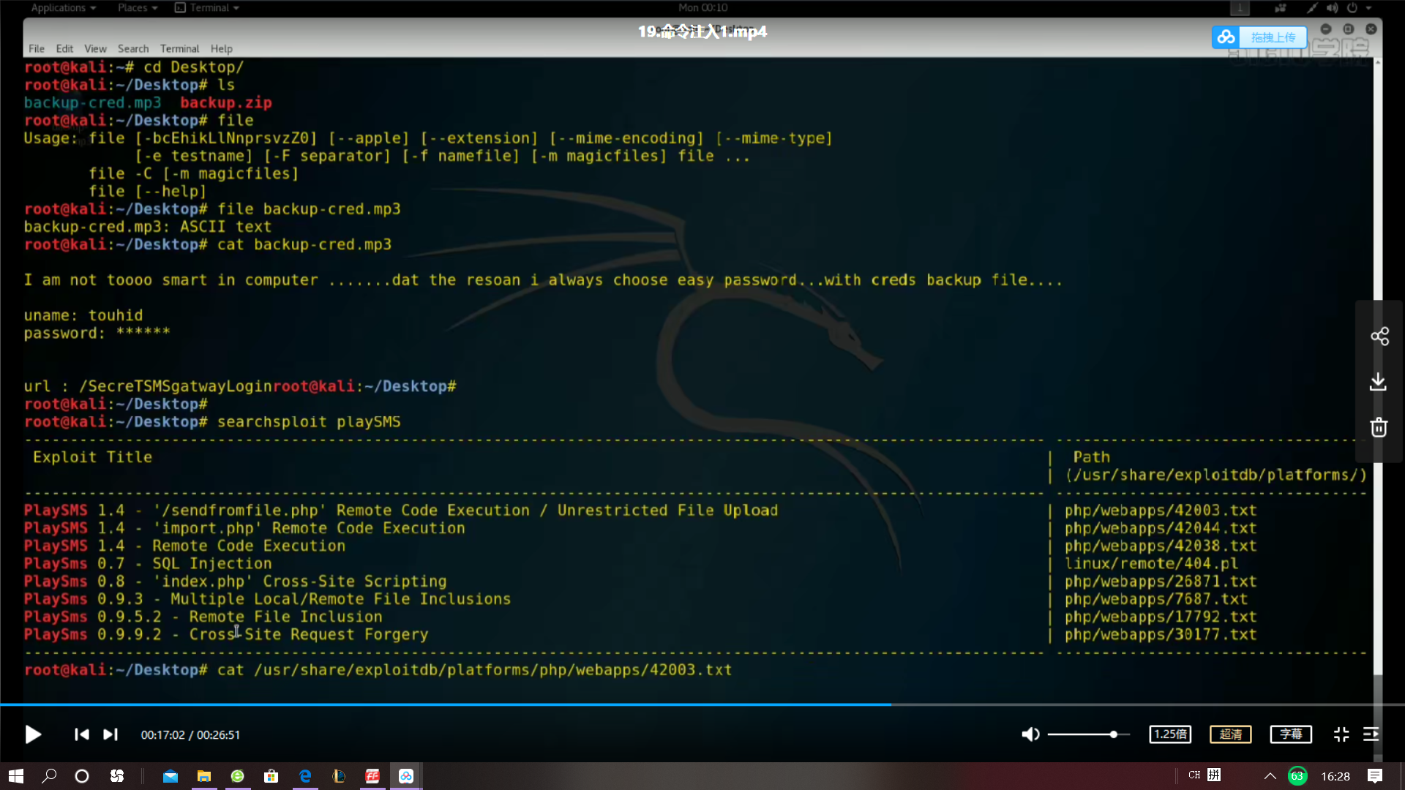This screenshot has height=790, width=1405.
Task: Click the Kali network connection icon
Action: 1312,8
